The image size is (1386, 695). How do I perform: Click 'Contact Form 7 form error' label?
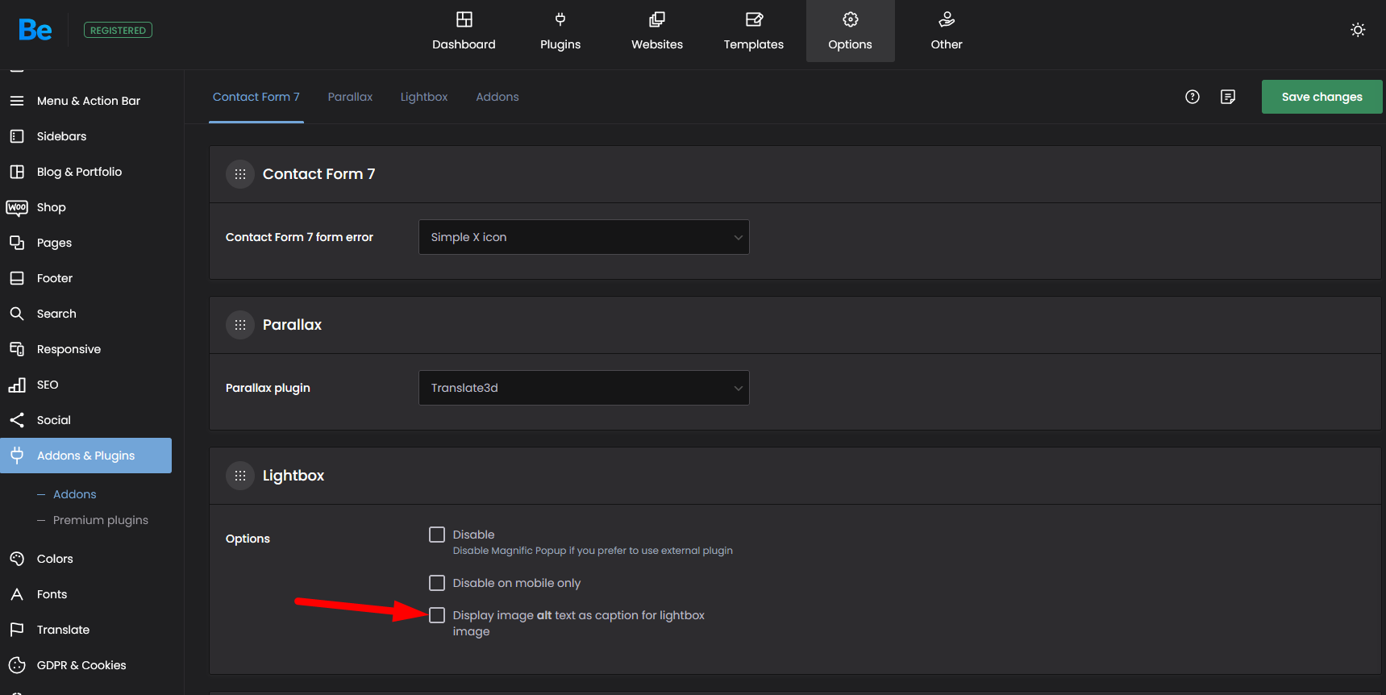(299, 237)
